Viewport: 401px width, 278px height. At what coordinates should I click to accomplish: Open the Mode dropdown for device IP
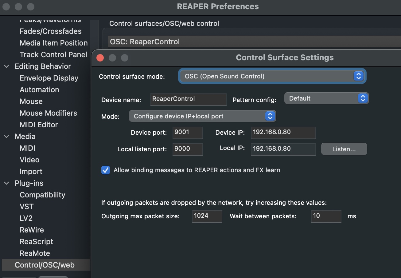tap(202, 116)
